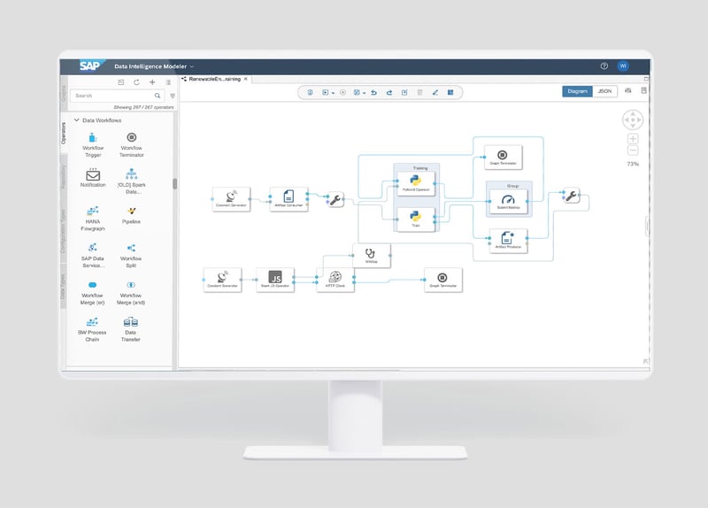Click the magnifier search icon
The height and width of the screenshot is (508, 708).
(158, 96)
